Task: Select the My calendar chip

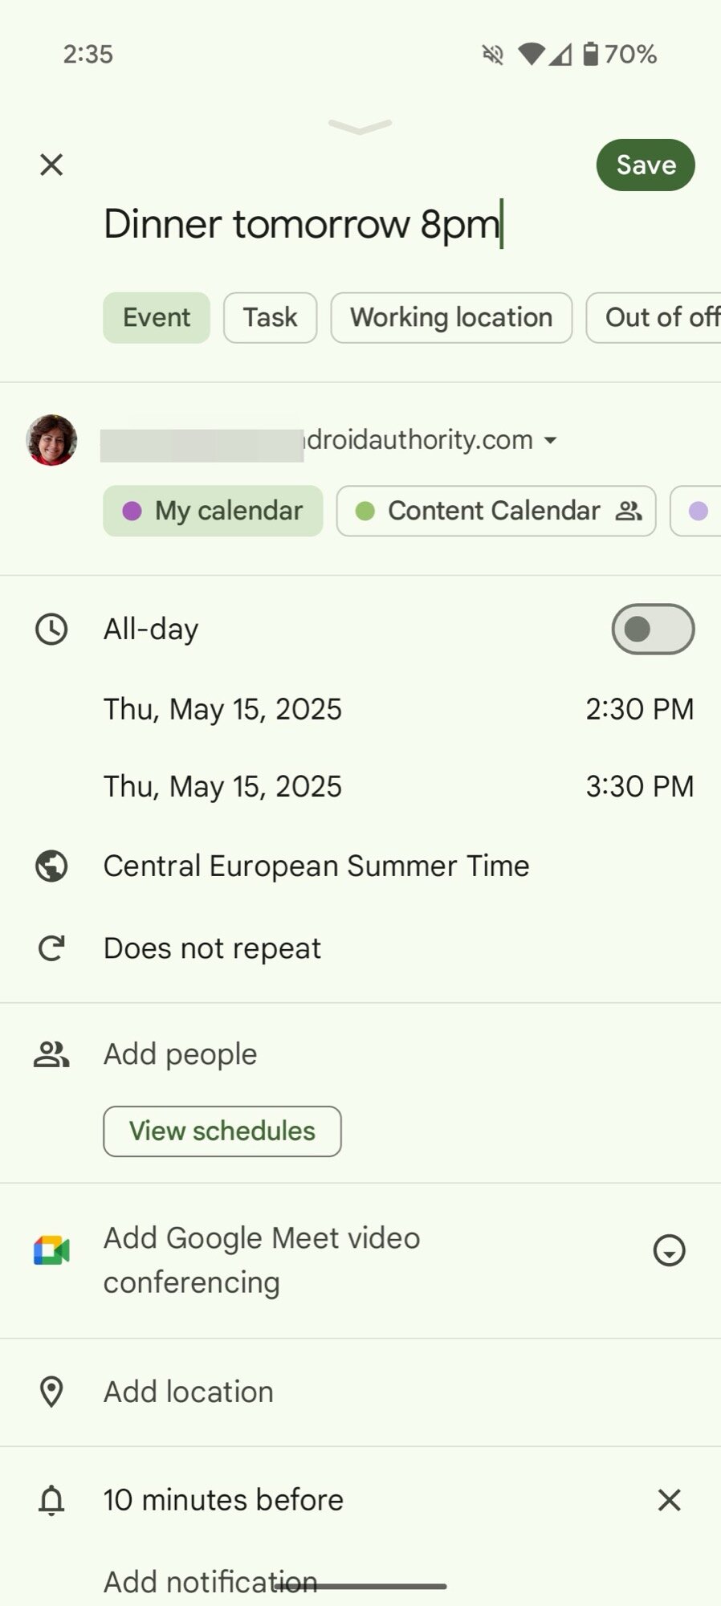Action: point(213,511)
